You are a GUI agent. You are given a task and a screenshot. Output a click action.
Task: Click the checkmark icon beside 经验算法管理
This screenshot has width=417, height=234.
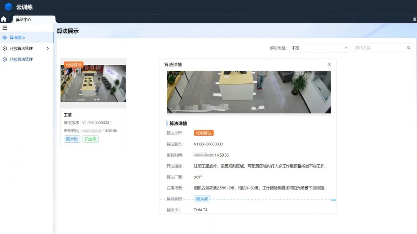[5, 59]
